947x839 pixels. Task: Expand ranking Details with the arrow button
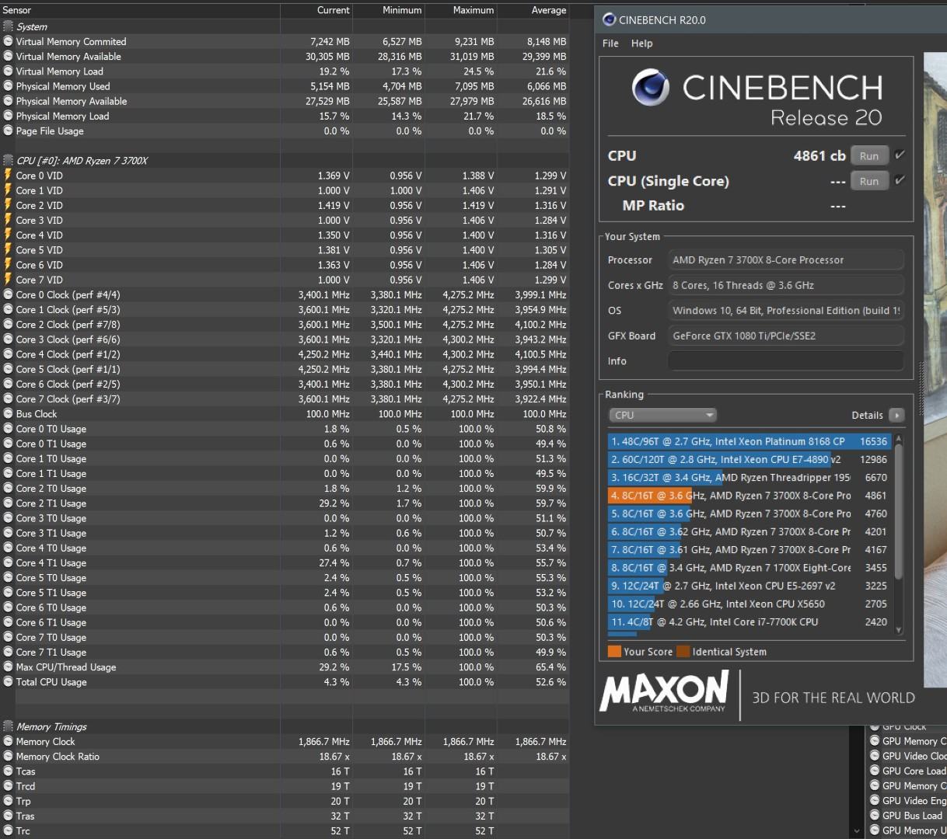[896, 415]
